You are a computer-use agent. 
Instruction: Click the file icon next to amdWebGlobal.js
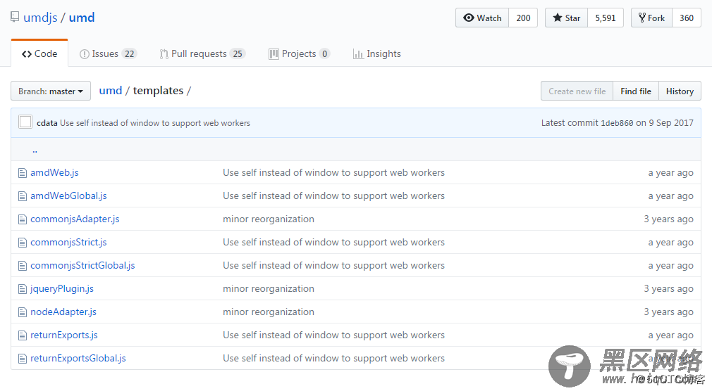pos(23,195)
